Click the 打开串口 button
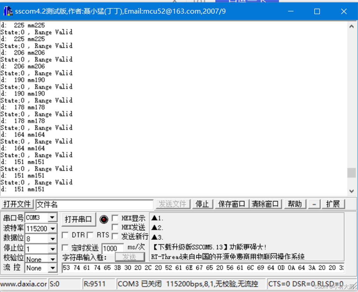This screenshot has height=292, width=358. 79,220
